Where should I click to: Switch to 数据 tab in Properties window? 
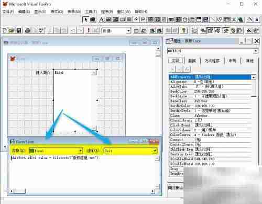192,61
